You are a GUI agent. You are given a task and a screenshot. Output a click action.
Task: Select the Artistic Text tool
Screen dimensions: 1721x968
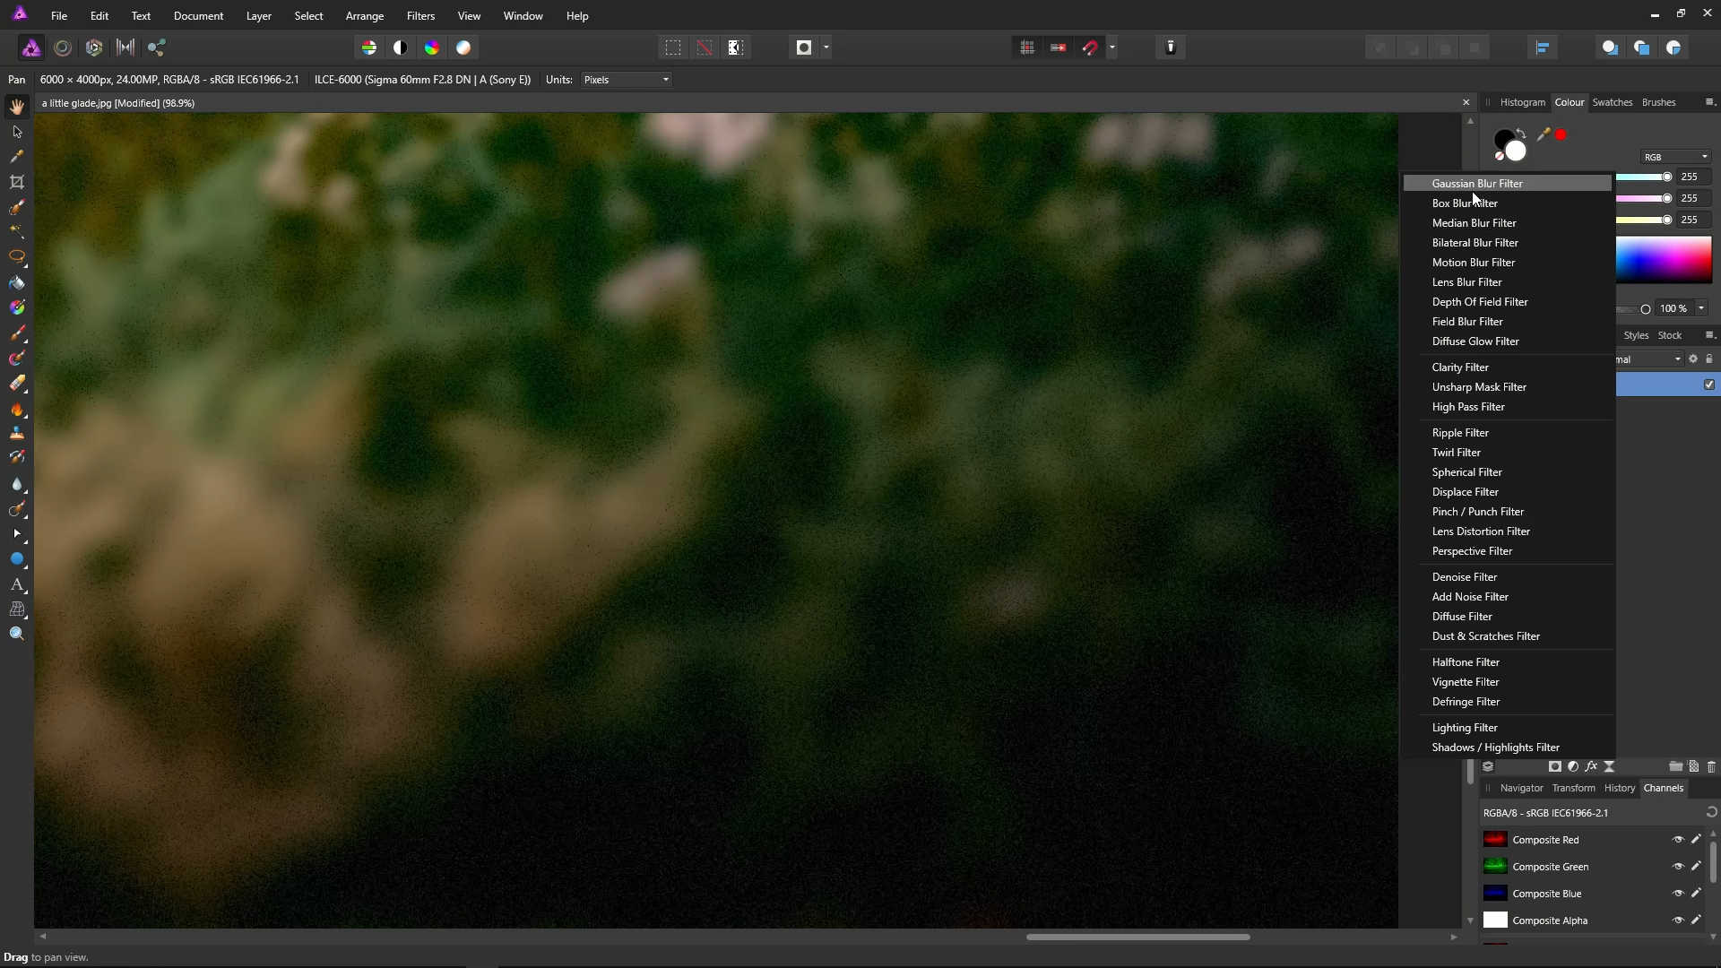(x=16, y=584)
